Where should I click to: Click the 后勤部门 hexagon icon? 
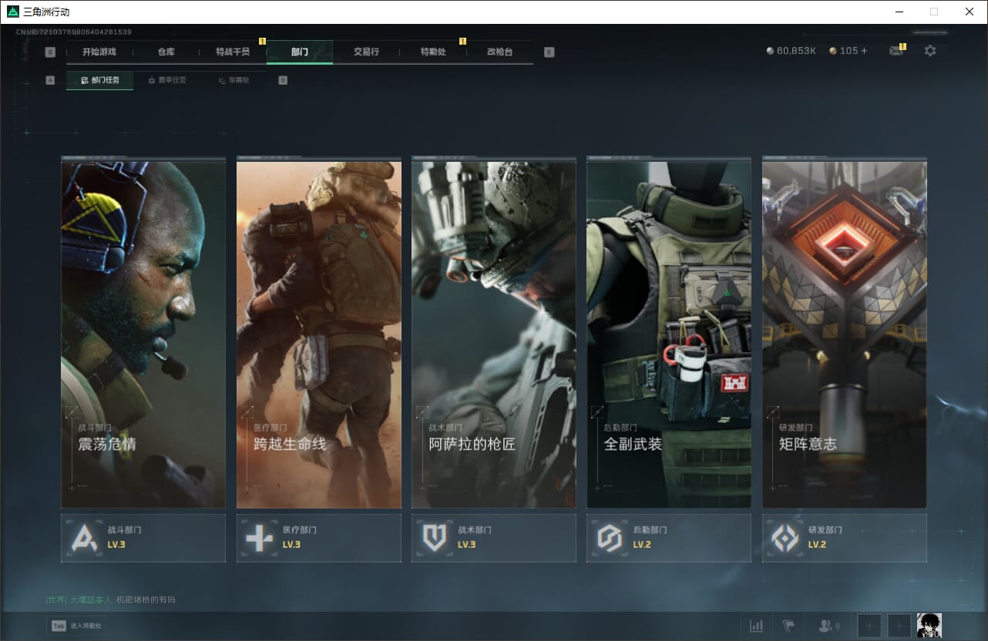(x=610, y=538)
